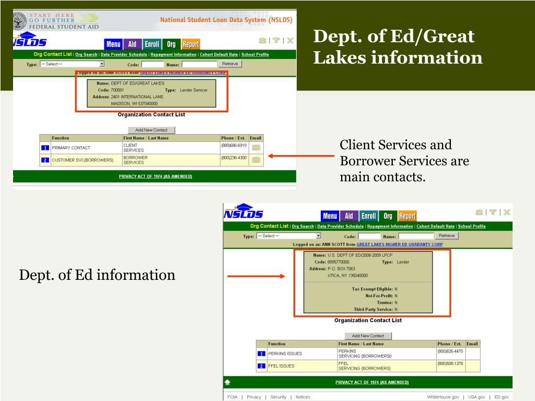
Task: Click the email envelope for CUSTOMER SVC(BORROWERS) row
Action: click(256, 160)
